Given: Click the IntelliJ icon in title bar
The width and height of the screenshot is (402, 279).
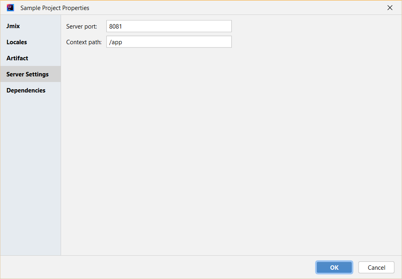Looking at the screenshot, I should (x=10, y=8).
